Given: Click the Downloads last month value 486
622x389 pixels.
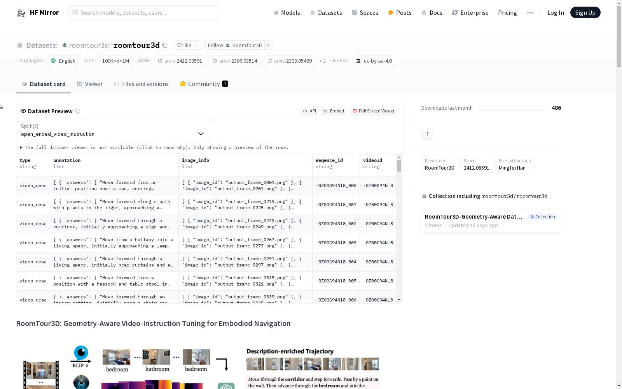Looking at the screenshot, I should click(x=556, y=108).
